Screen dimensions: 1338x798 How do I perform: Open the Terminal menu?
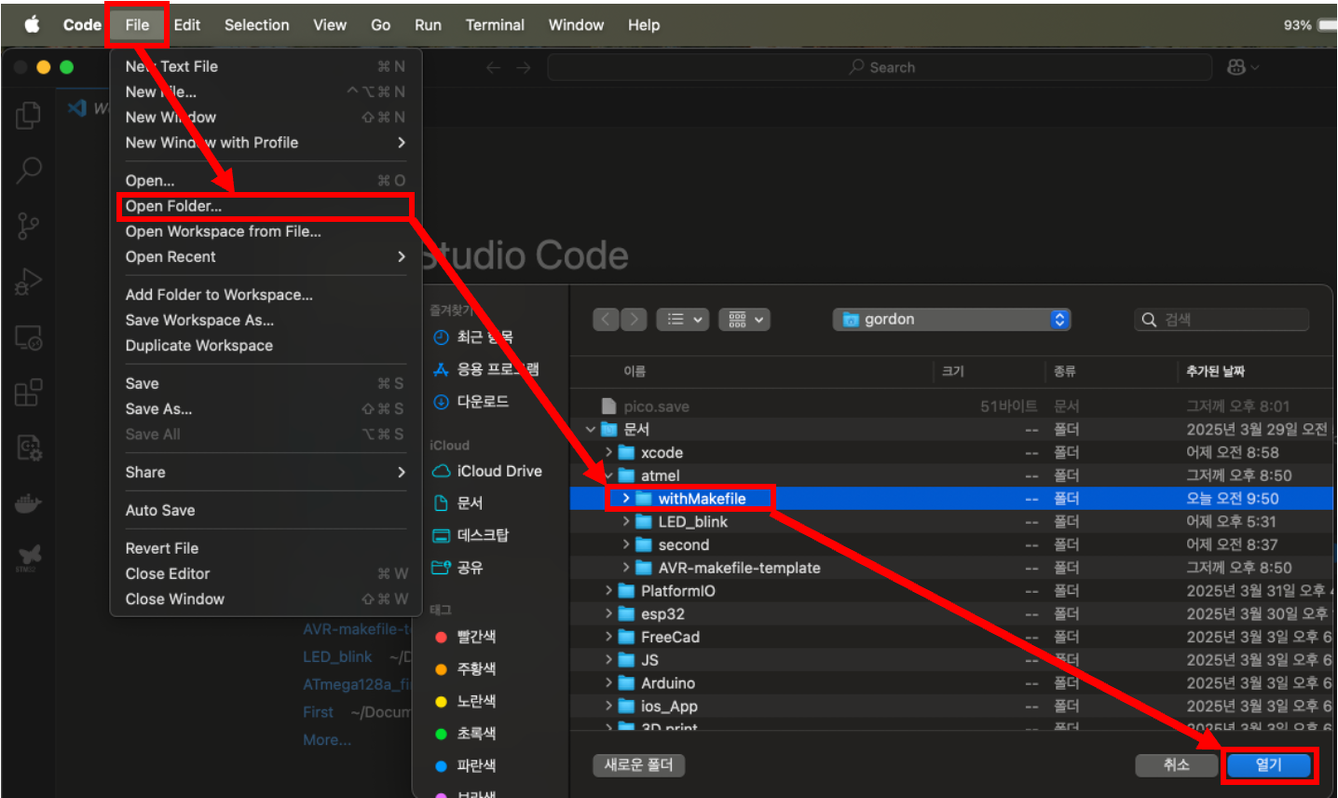tap(495, 25)
